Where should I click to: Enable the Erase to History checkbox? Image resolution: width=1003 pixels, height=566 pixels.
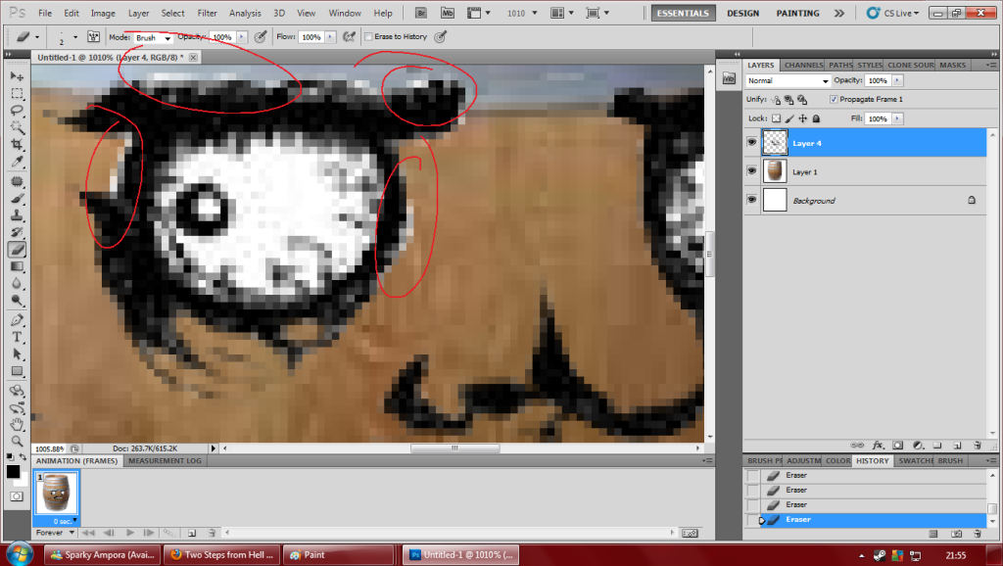coord(368,36)
